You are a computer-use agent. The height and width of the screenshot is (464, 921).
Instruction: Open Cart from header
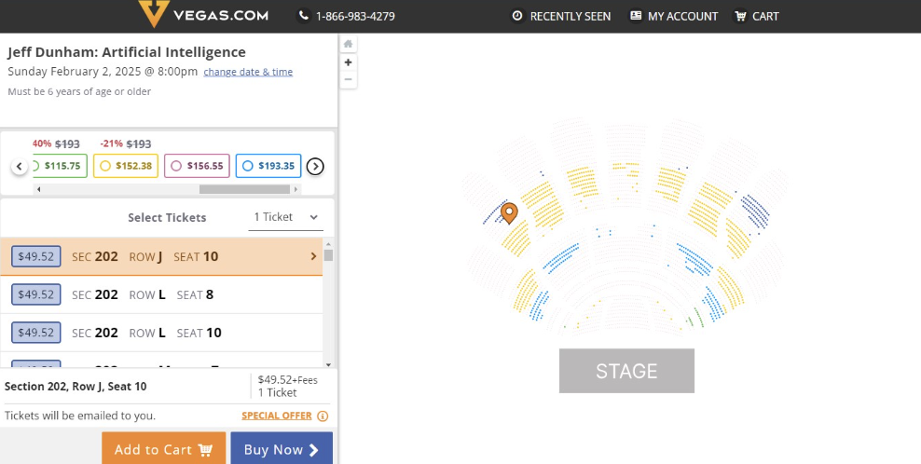[x=757, y=17]
